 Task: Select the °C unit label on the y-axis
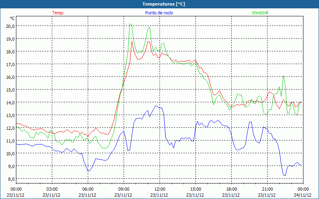tap(12, 18)
